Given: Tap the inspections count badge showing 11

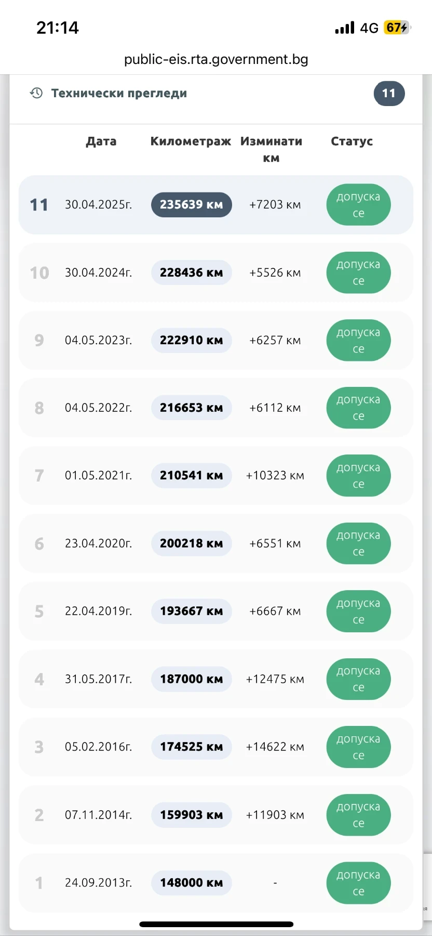Looking at the screenshot, I should [x=389, y=94].
